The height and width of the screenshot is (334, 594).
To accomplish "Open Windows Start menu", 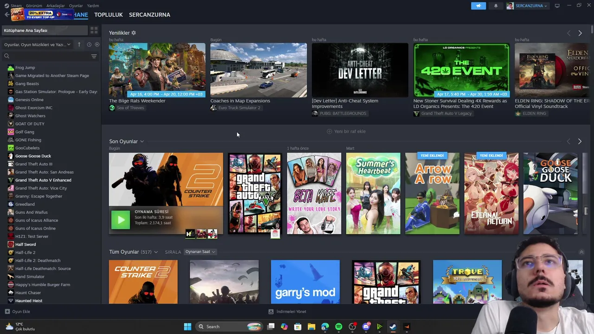I will (x=187, y=327).
